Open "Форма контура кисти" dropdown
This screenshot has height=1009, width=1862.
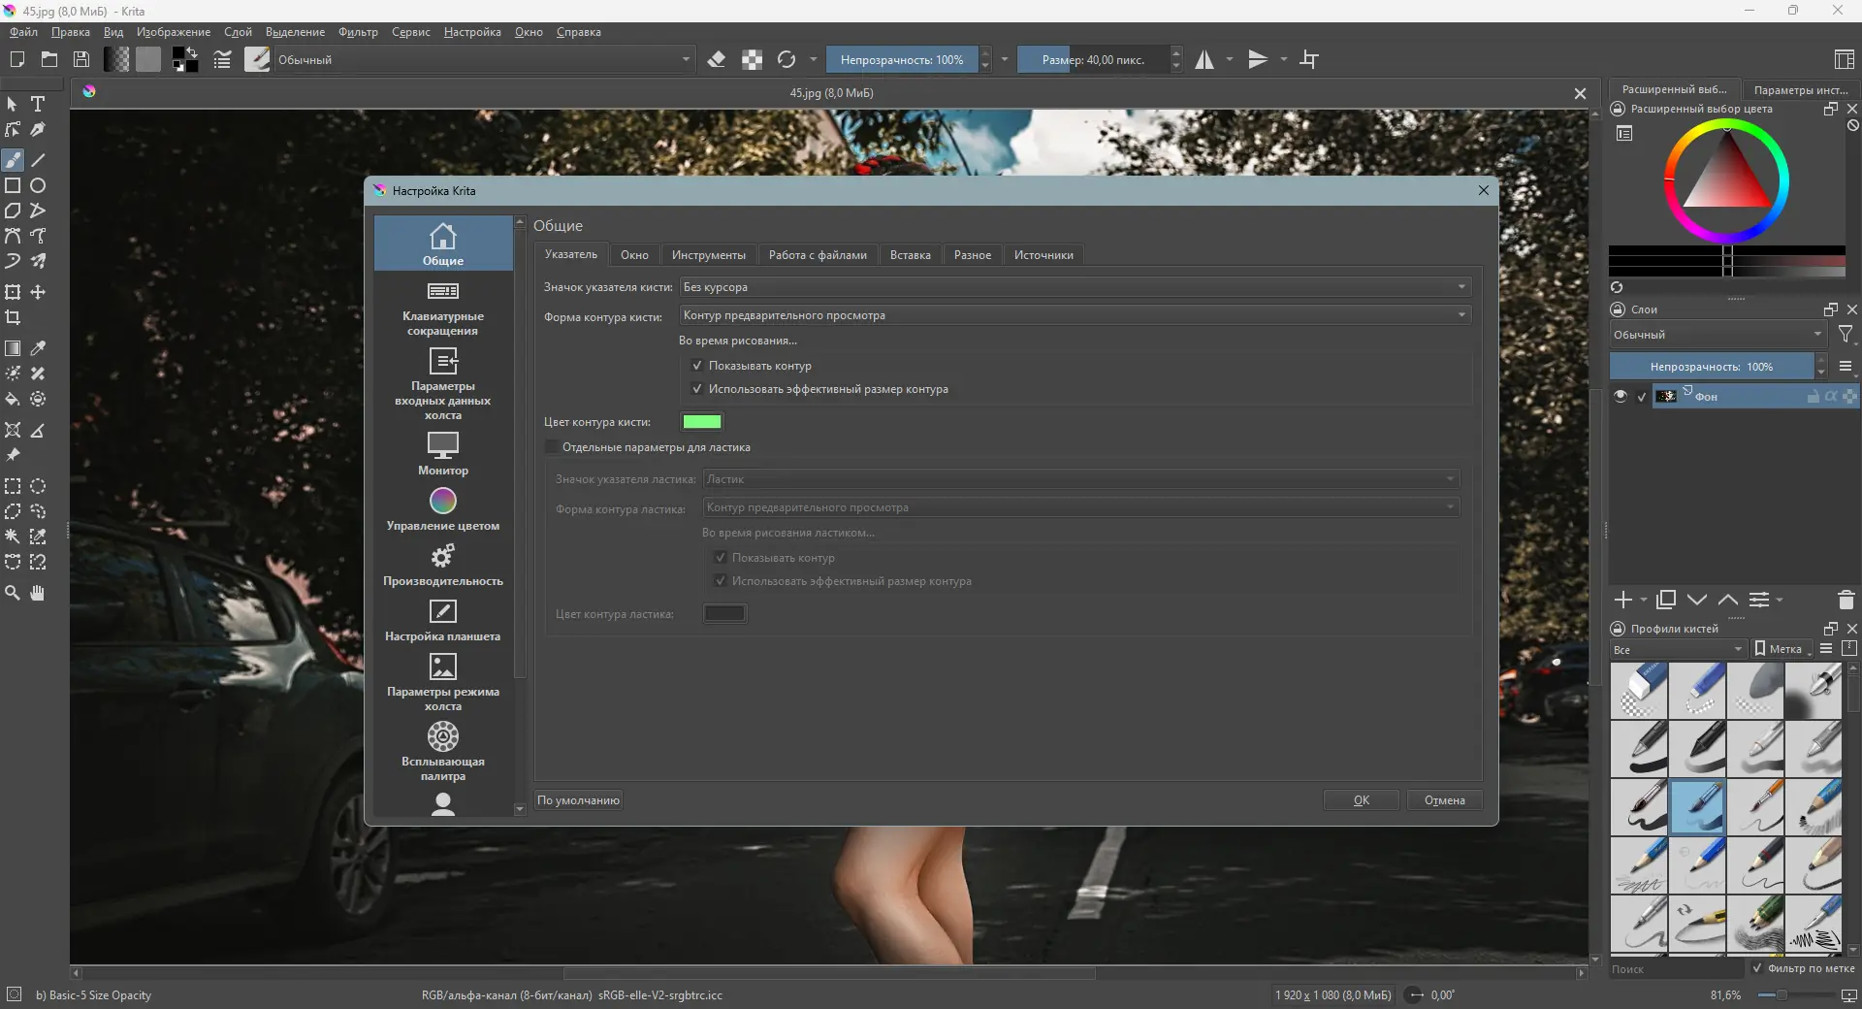[1075, 315]
